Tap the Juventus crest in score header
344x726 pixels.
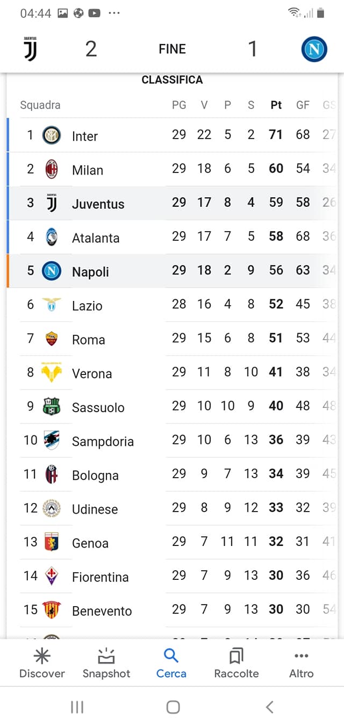(x=30, y=49)
